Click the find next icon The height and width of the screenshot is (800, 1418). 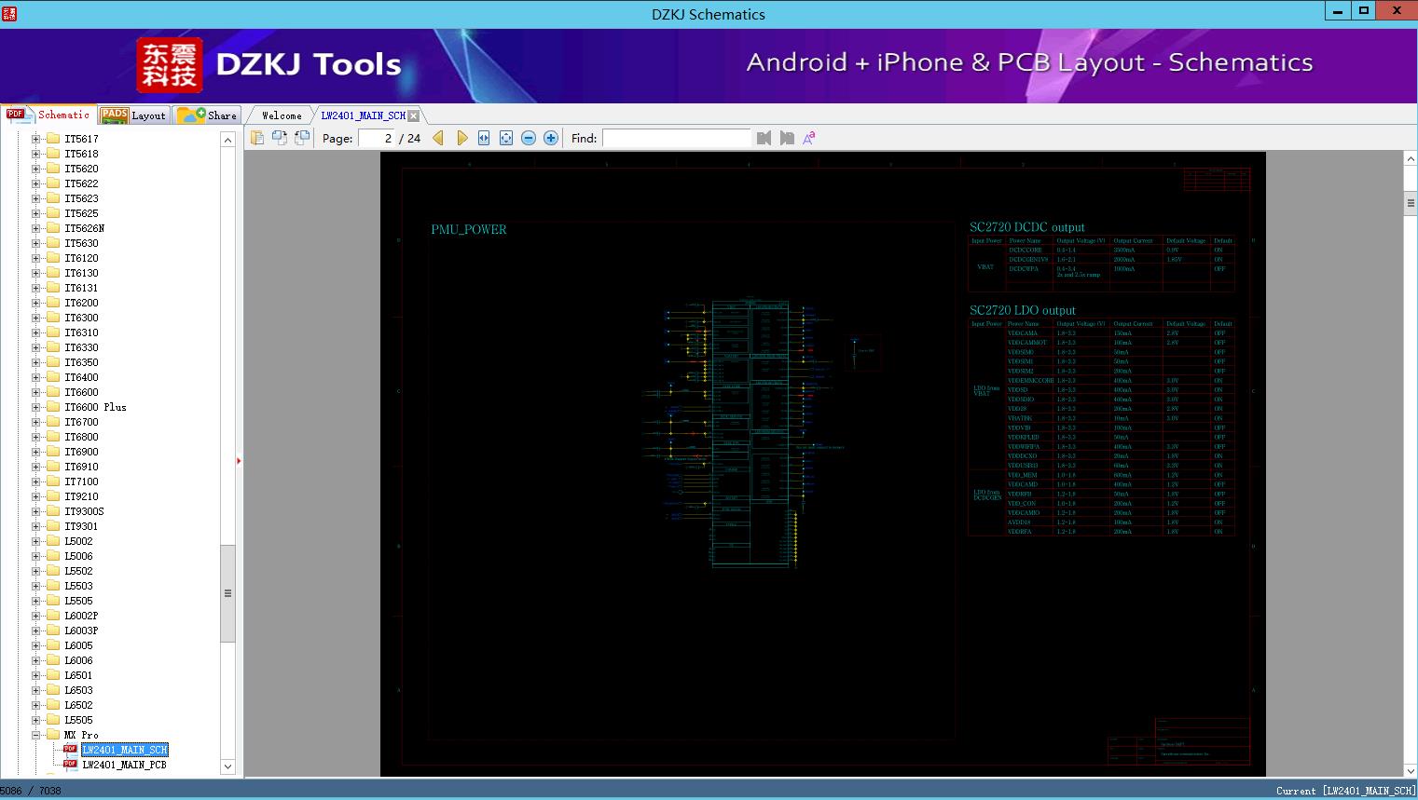pyautogui.click(x=787, y=138)
